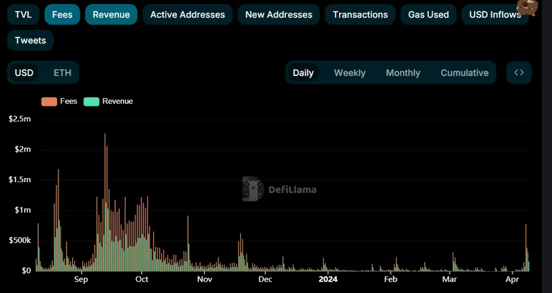The image size is (552, 293).
Task: Enable the USD Inflows metric
Action: click(495, 14)
